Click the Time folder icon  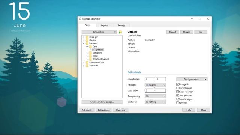tap(91, 56)
